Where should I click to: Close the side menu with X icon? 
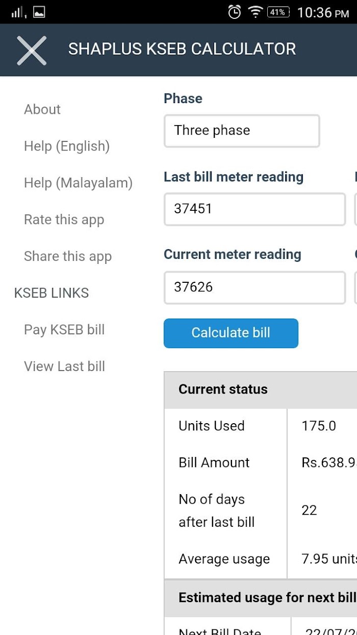tap(32, 51)
